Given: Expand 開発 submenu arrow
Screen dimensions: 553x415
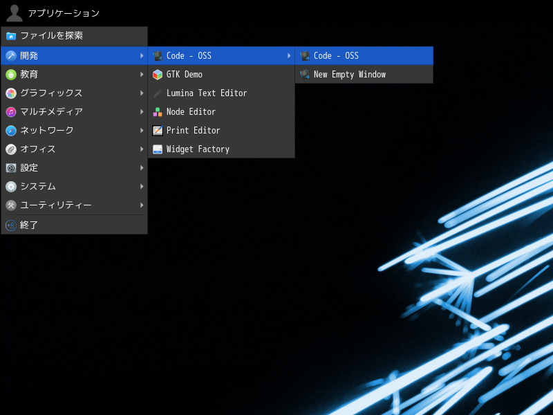Looking at the screenshot, I should pos(142,56).
